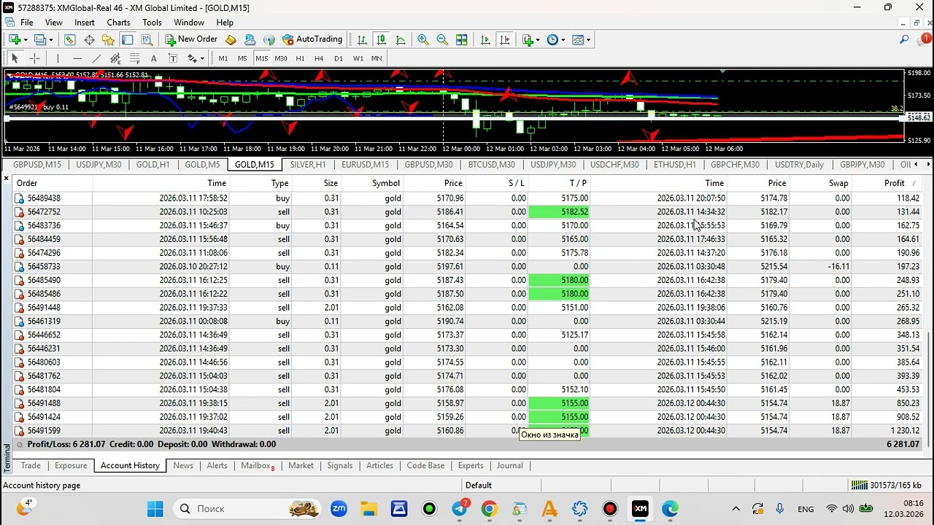Click the New Order button
This screenshot has width=934, height=525.
pos(190,39)
